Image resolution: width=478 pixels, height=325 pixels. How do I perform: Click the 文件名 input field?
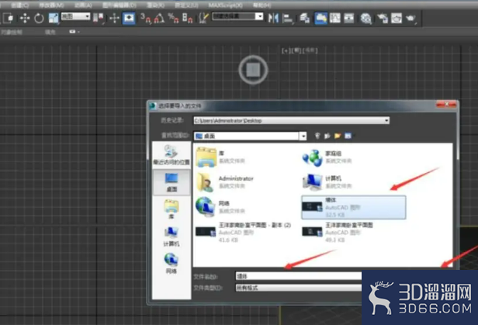(x=299, y=276)
